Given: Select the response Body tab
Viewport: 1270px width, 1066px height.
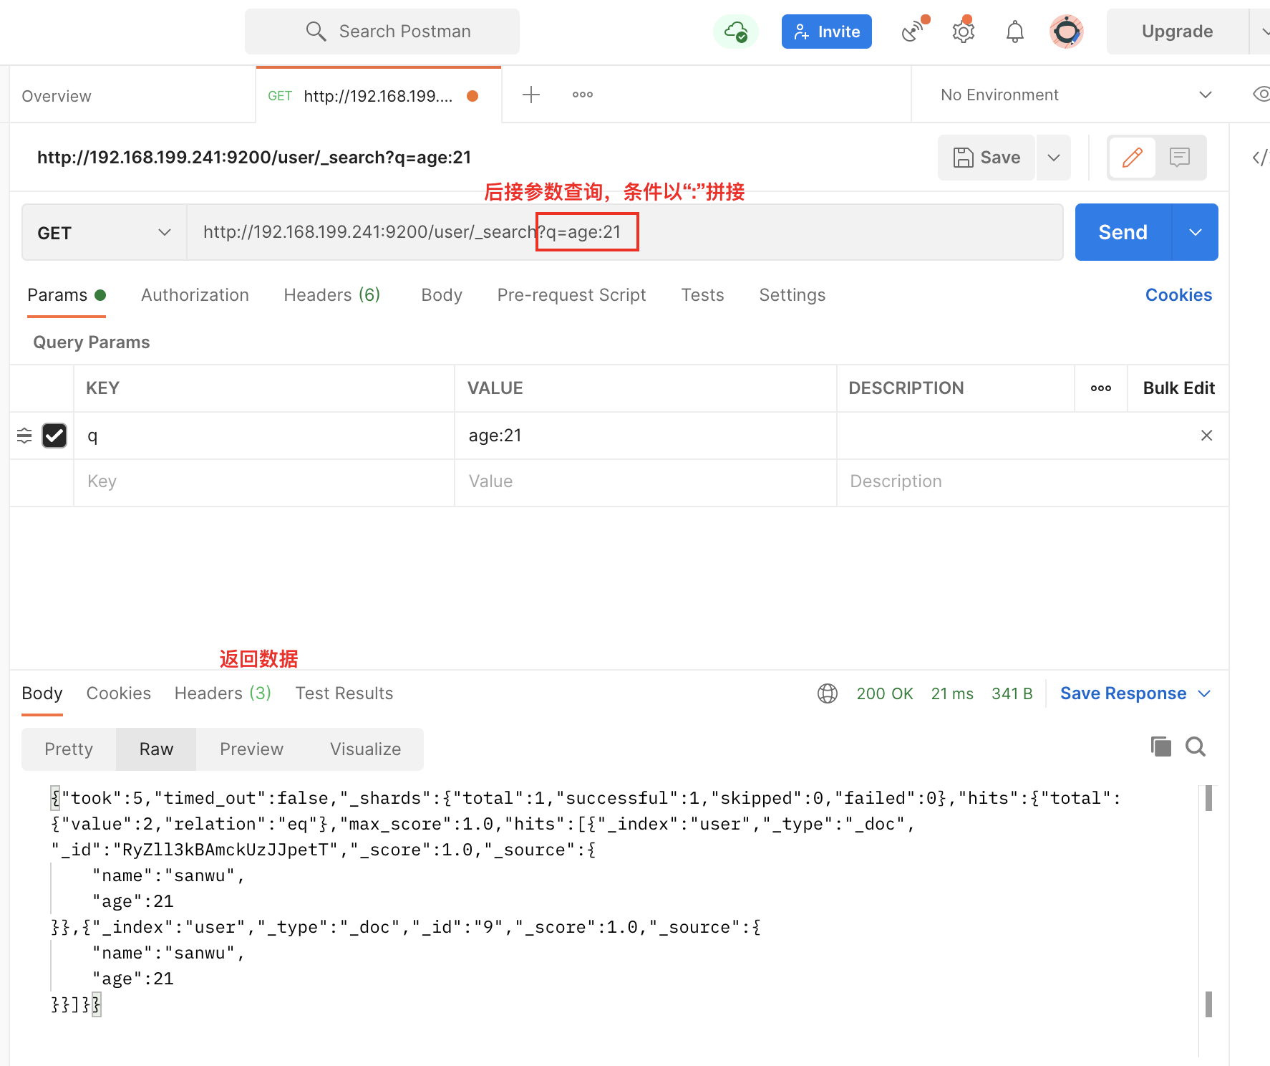Looking at the screenshot, I should (42, 693).
